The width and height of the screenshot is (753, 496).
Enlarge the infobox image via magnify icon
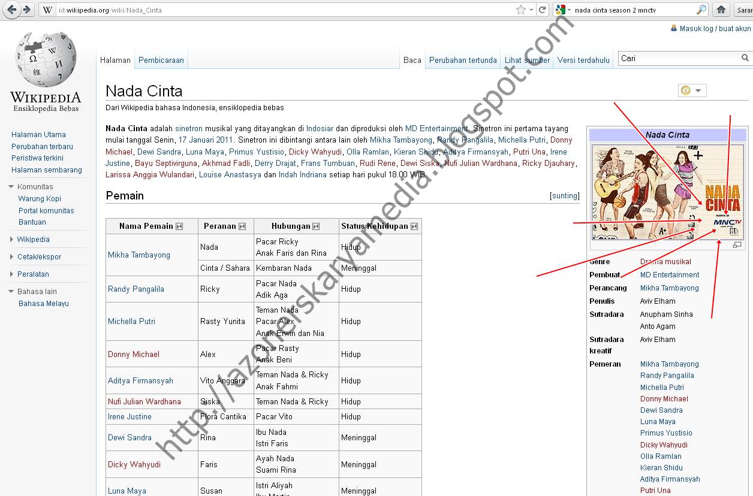tap(737, 244)
